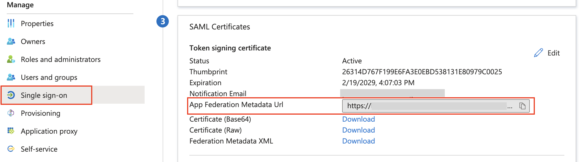Screen dimensions: 579x162
Task: Click the Roles and administrators icon
Action: [x=11, y=59]
